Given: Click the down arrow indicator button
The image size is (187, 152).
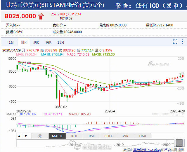Looking at the screenshot, I should 26,136.
